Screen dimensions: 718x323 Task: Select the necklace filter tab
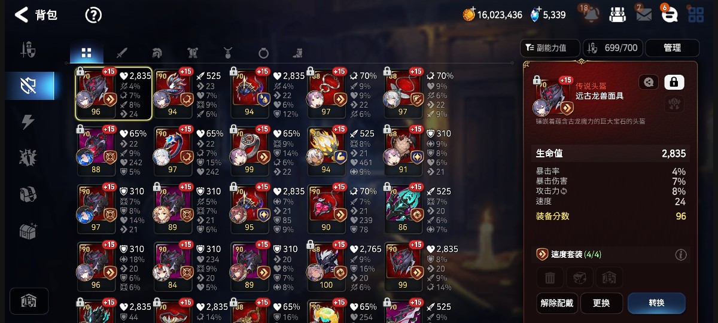228,53
